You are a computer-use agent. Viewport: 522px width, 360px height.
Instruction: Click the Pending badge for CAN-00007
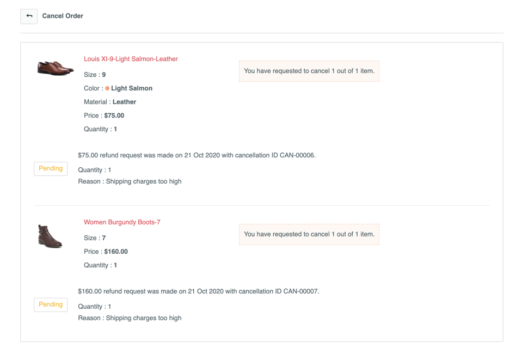51,305
